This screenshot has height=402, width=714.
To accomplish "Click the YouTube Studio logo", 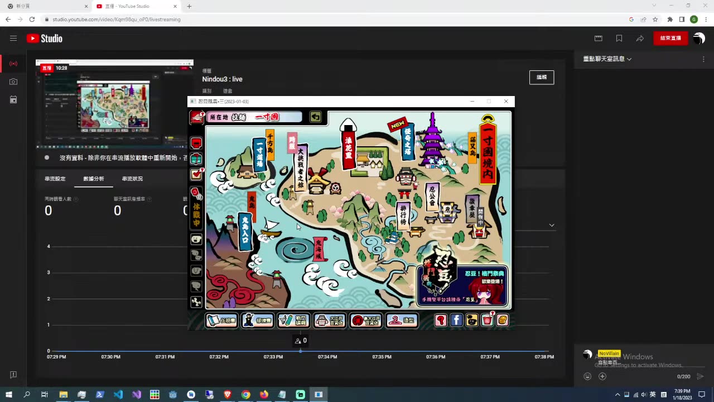I will tap(45, 39).
